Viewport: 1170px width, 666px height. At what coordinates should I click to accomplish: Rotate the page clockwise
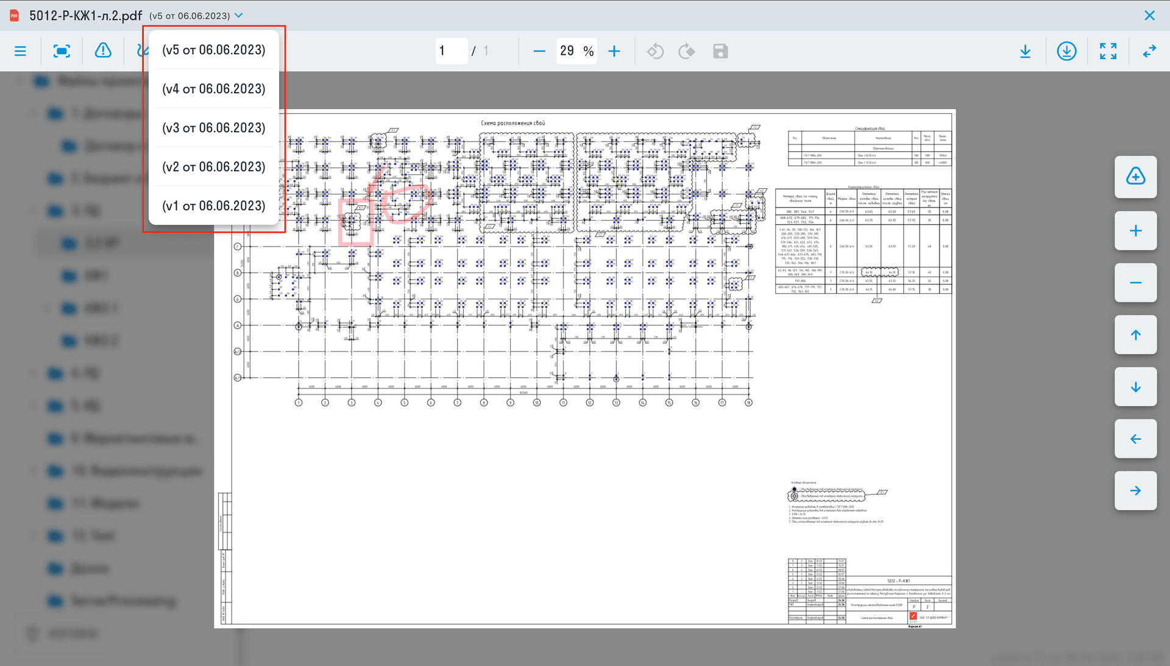(x=687, y=51)
